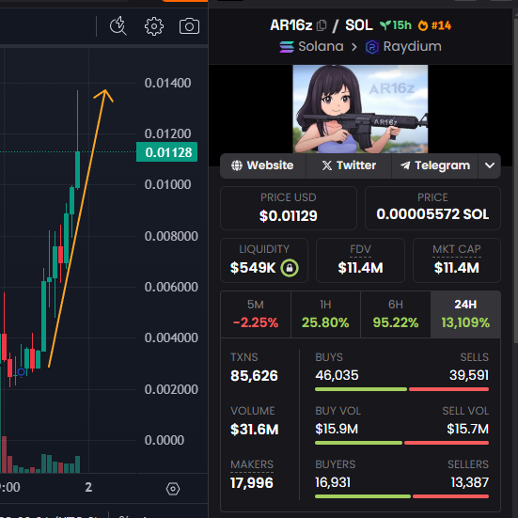Click the buys versus sells ratio bar
The image size is (518, 518).
pyautogui.click(x=401, y=389)
